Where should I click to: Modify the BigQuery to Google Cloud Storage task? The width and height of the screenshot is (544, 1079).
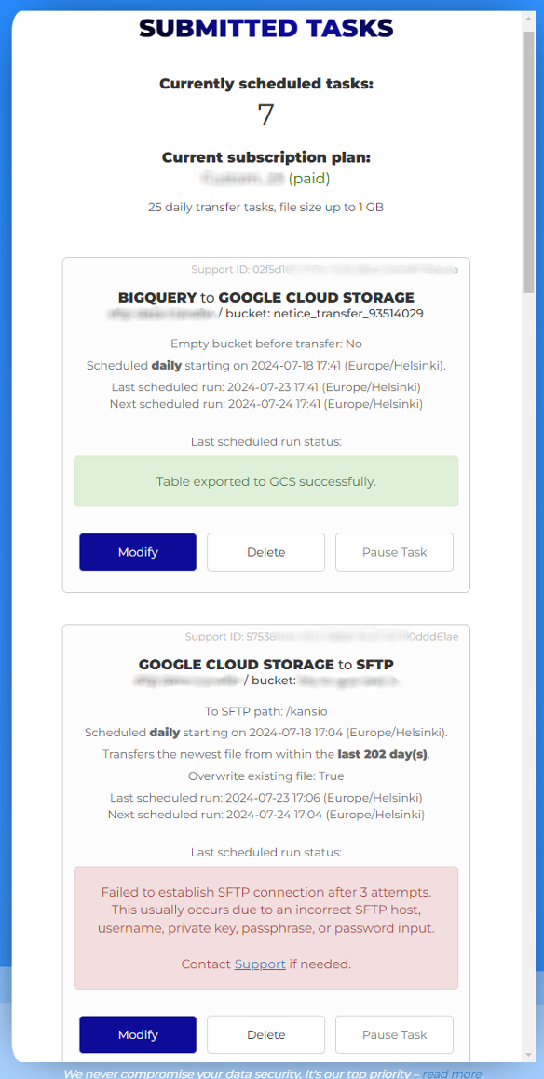(138, 552)
